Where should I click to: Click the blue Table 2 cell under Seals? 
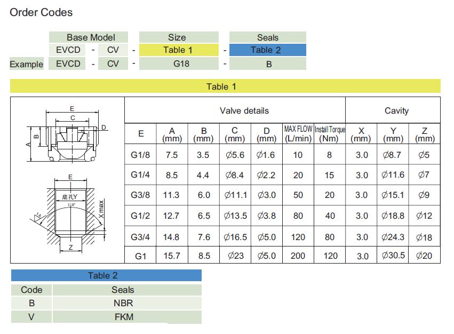click(x=267, y=50)
